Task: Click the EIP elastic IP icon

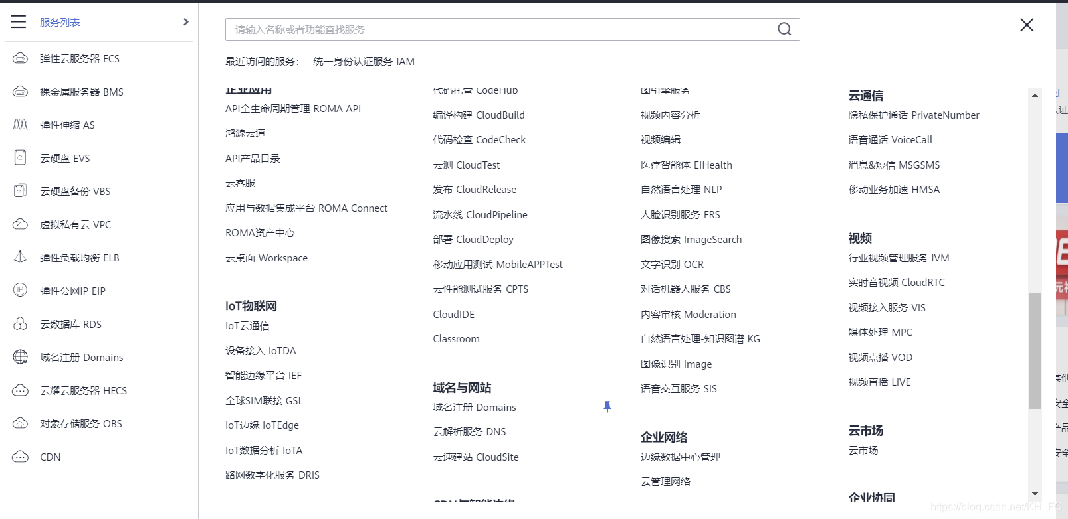Action: coord(21,291)
